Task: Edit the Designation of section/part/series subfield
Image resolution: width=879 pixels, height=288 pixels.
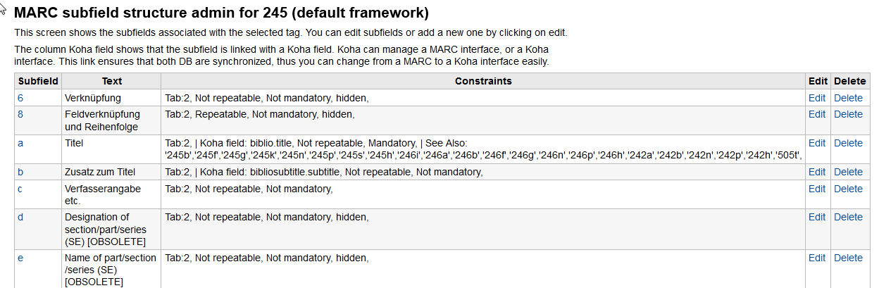Action: [817, 217]
